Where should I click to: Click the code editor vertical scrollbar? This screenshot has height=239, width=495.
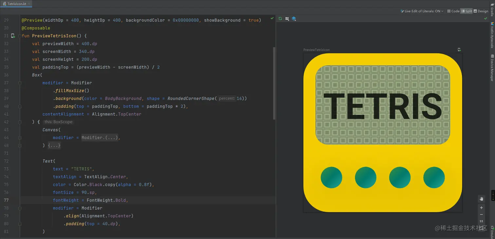[274, 83]
